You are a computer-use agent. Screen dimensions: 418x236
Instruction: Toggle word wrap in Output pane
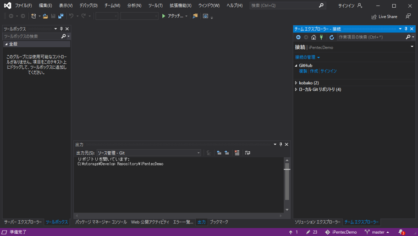coord(248,153)
